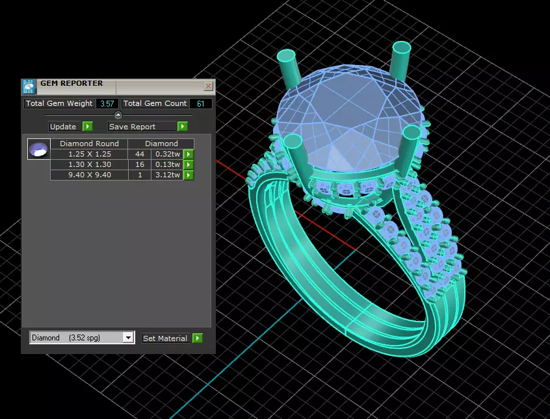The width and height of the screenshot is (550, 419).
Task: Click the Set Material button
Action: [x=166, y=338]
